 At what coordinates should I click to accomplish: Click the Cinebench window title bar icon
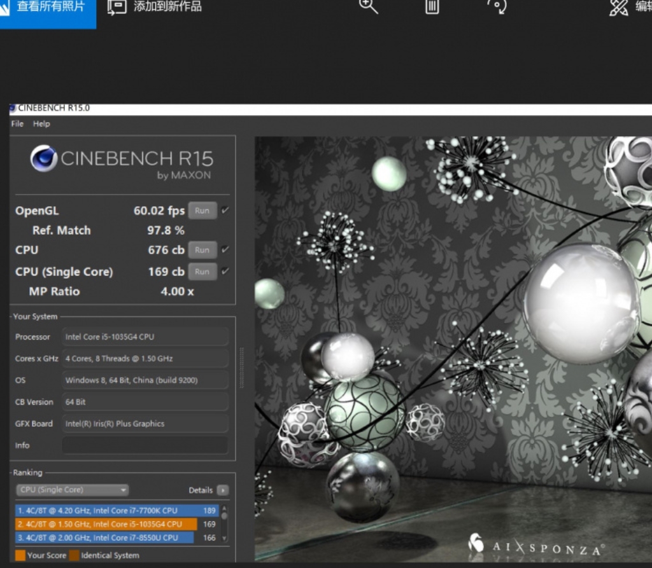point(13,108)
